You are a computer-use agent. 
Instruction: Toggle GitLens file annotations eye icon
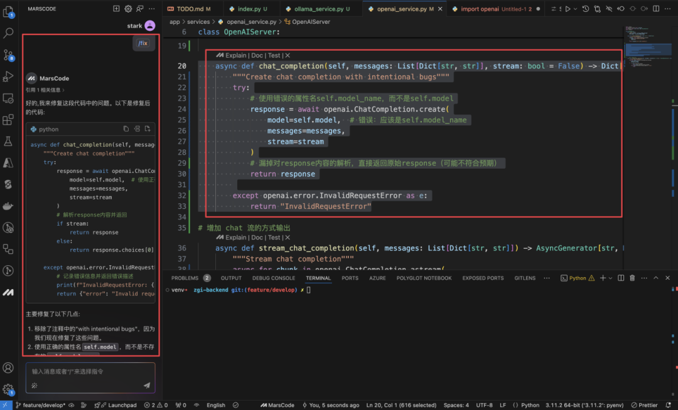pyautogui.click(x=609, y=9)
